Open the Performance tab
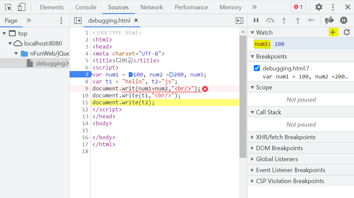Viewport: 354px width, 198px height. pos(191,7)
